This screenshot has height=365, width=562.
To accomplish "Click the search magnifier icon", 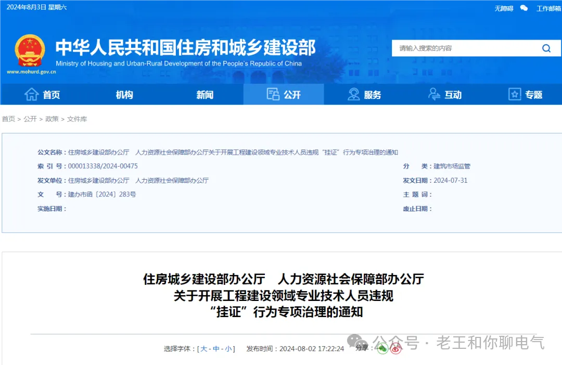I will pyautogui.click(x=546, y=48).
